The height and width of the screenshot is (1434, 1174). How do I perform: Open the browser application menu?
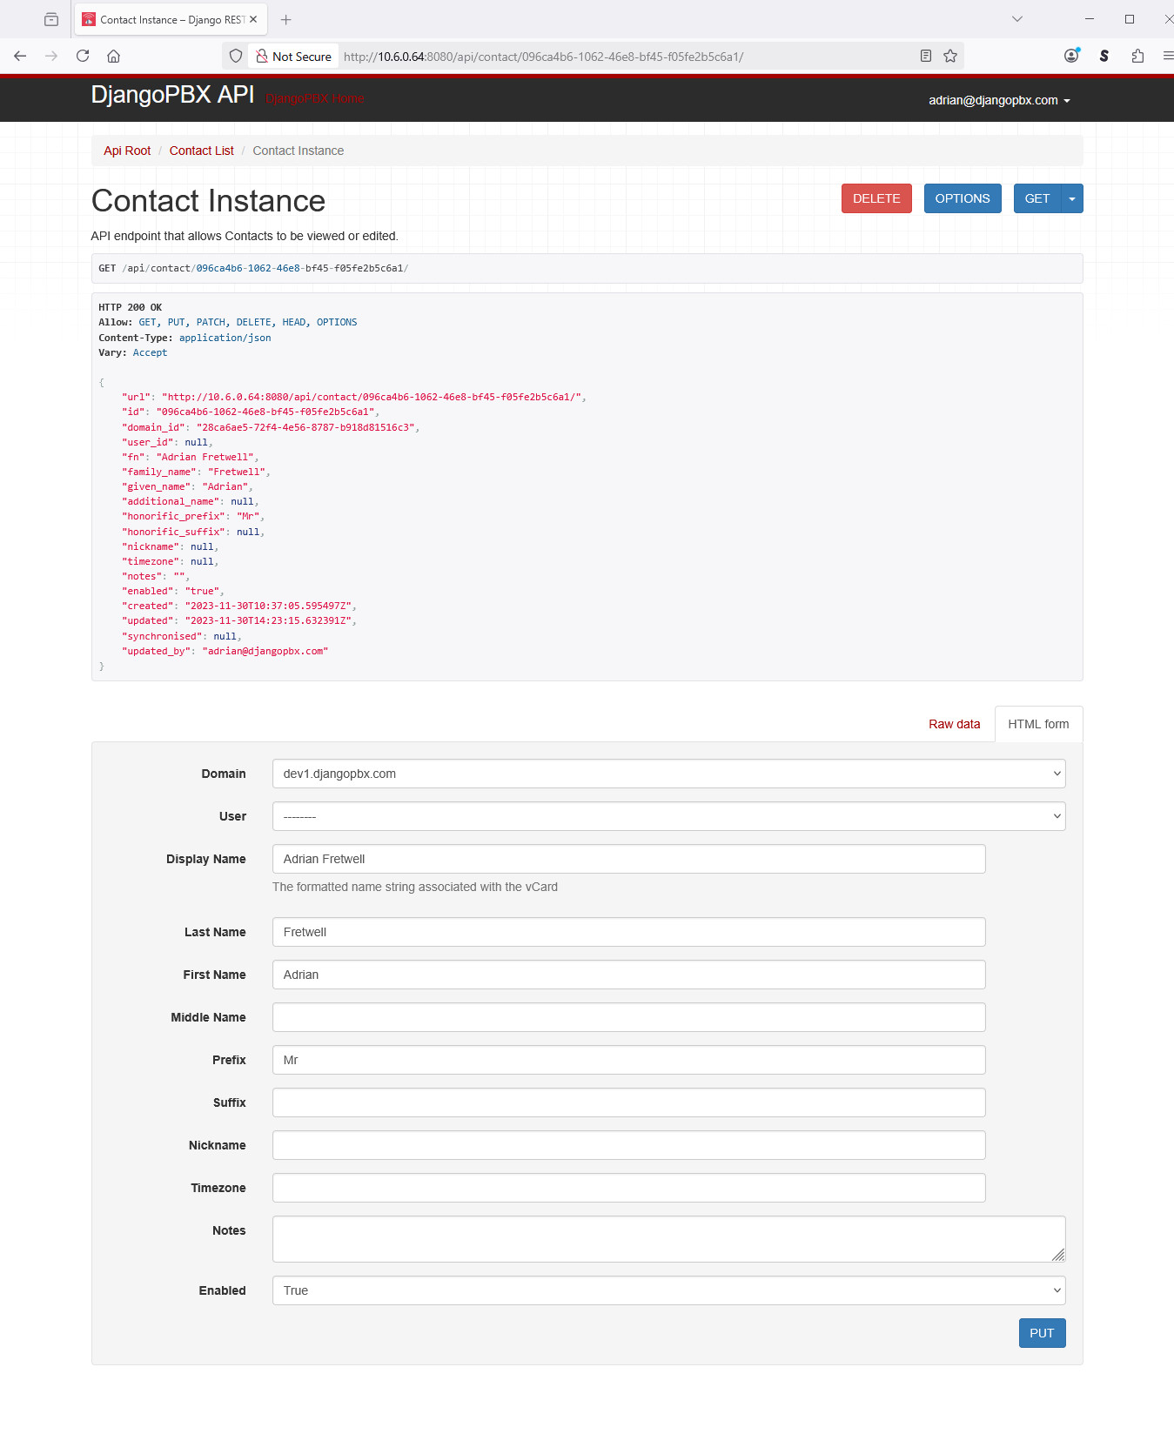coord(1168,56)
